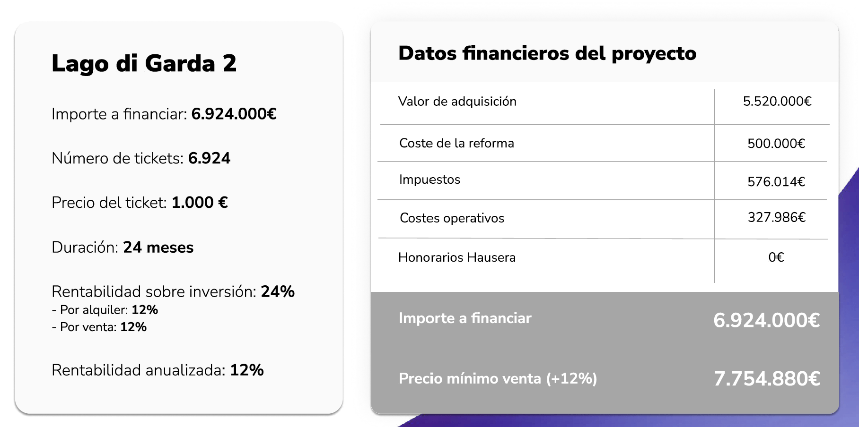Select Rentabilidad sobre inversión 24% text

(x=173, y=292)
